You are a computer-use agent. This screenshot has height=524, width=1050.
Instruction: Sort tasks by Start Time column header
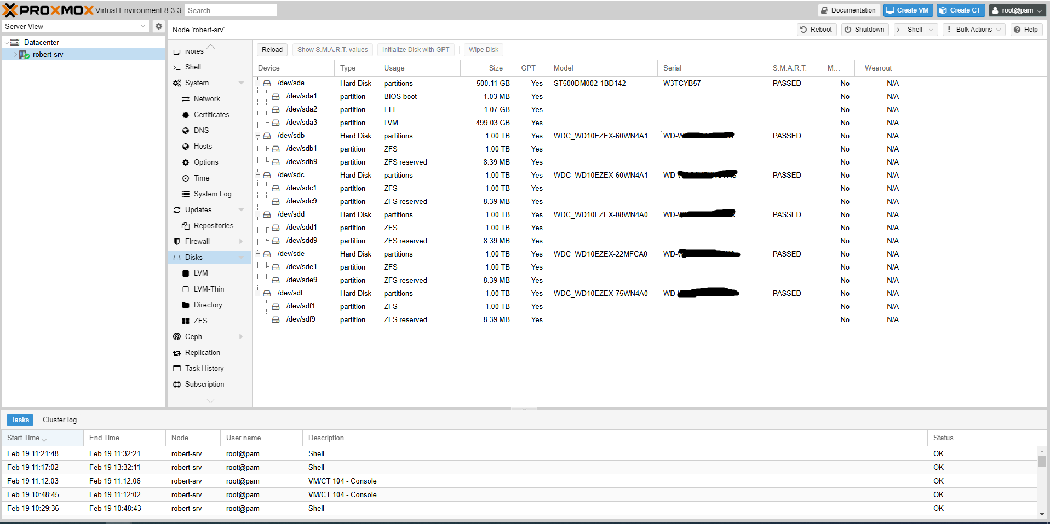coord(42,438)
